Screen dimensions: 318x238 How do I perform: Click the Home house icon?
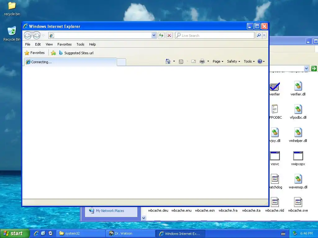point(168,61)
